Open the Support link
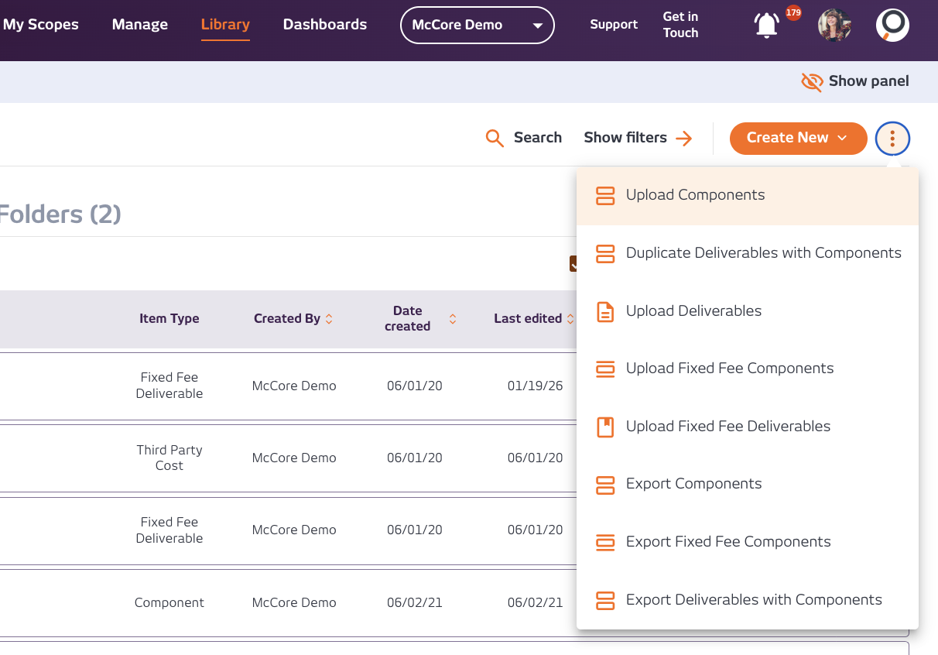The height and width of the screenshot is (655, 938). coord(614,25)
